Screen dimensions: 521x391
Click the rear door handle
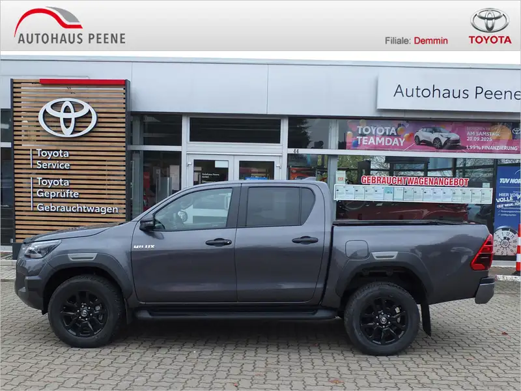coord(305,240)
